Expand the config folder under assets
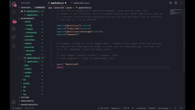This screenshot has width=195, height=110. click(x=29, y=25)
